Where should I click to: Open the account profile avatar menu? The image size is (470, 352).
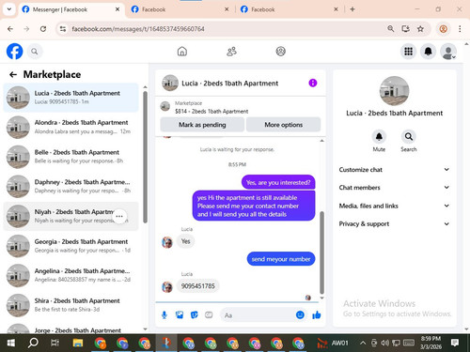448,52
